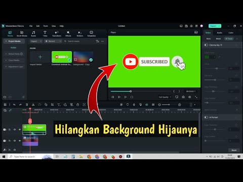Click the save project icon in title bar

186,26
